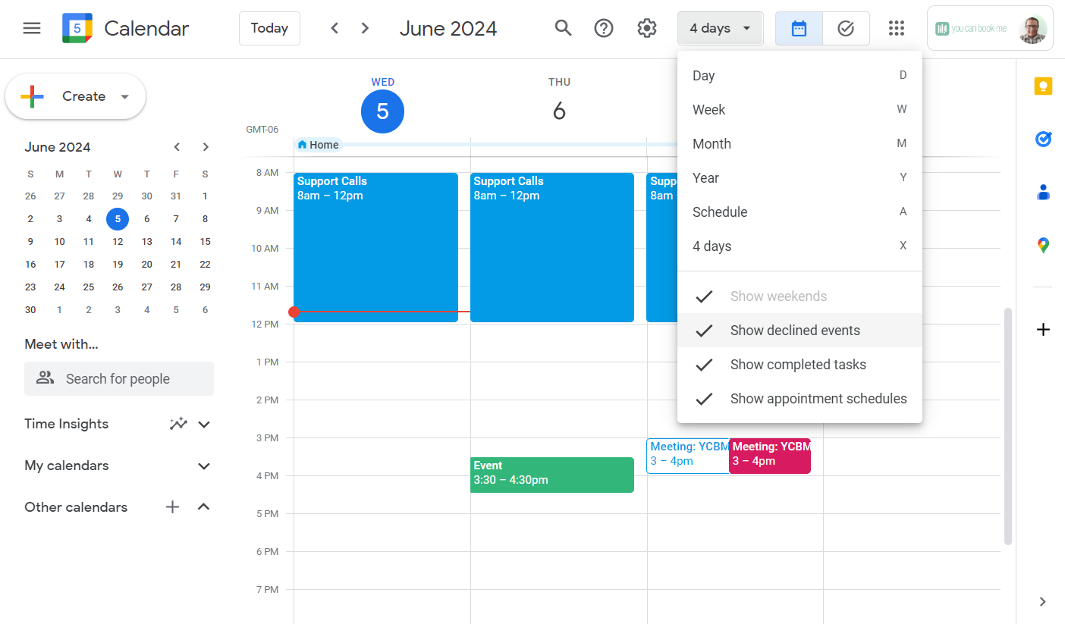The image size is (1065, 624).
Task: Click the Today button
Action: point(269,29)
